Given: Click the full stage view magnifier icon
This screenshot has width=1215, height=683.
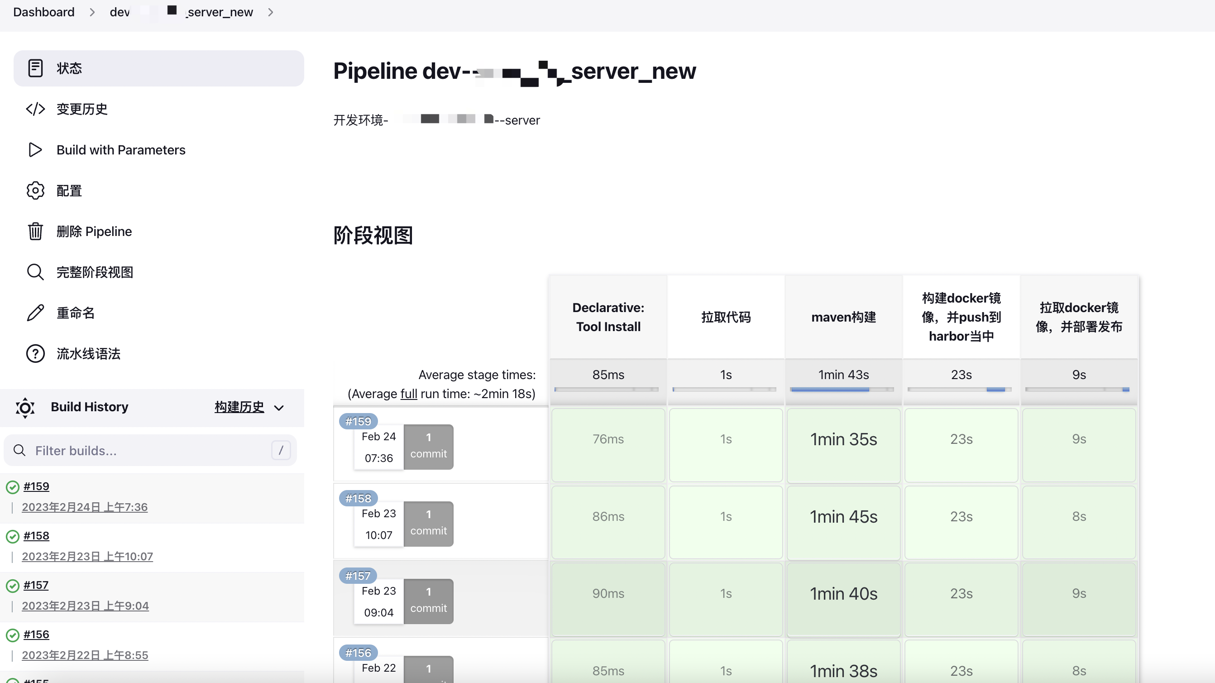Looking at the screenshot, I should click(x=35, y=272).
